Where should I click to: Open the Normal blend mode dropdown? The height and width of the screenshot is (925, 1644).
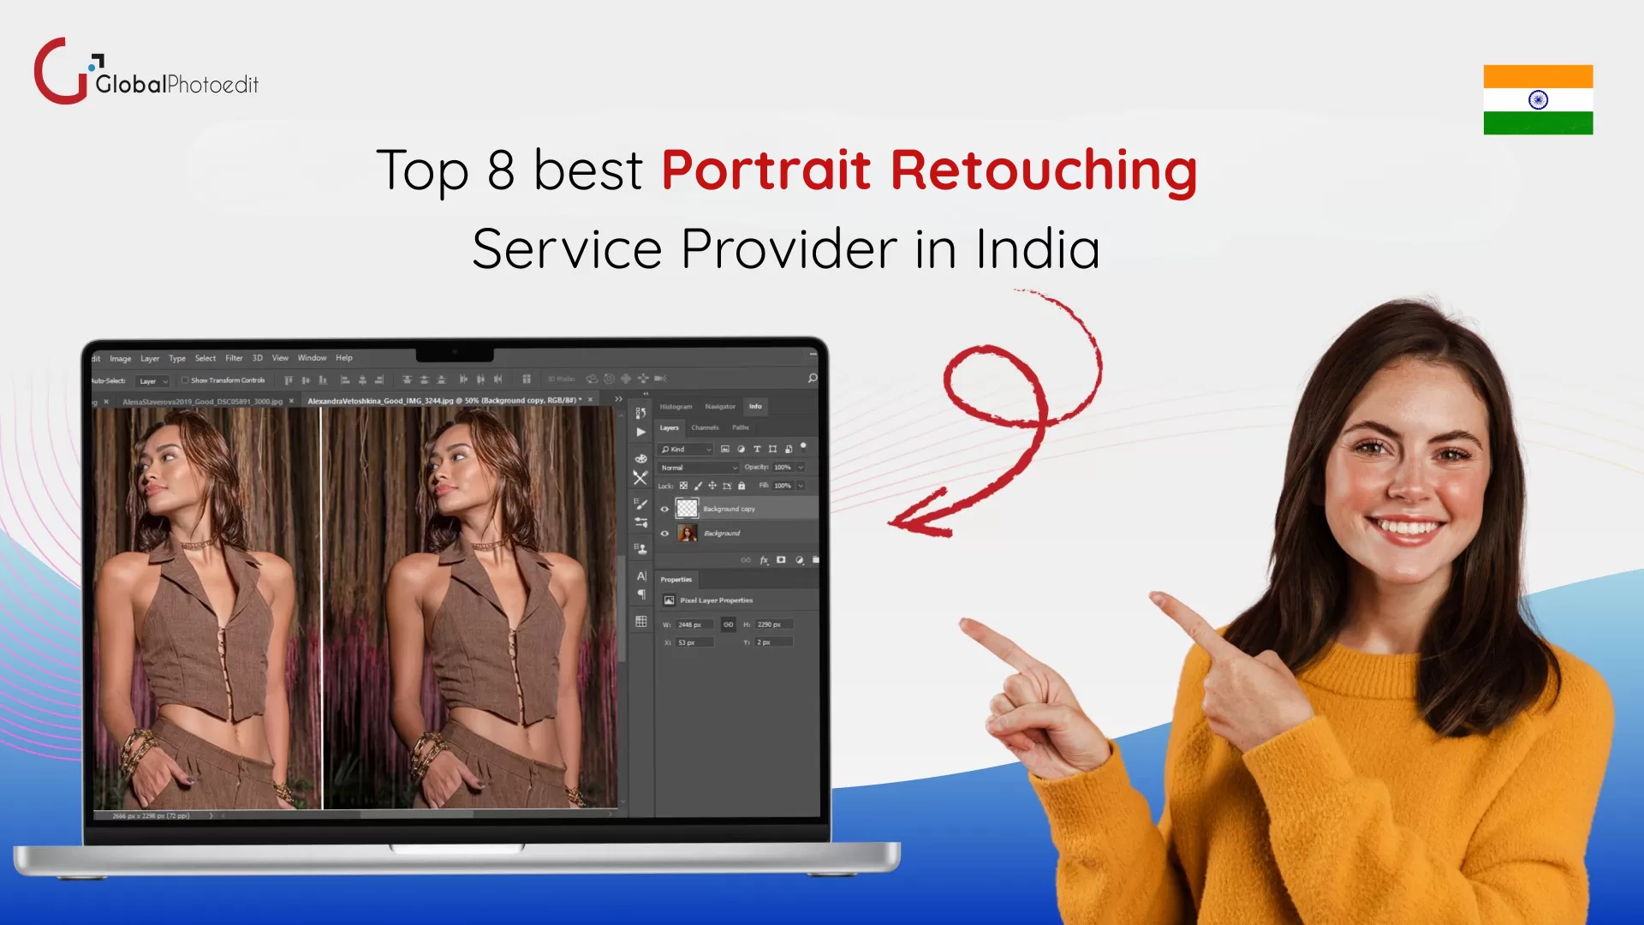click(697, 467)
